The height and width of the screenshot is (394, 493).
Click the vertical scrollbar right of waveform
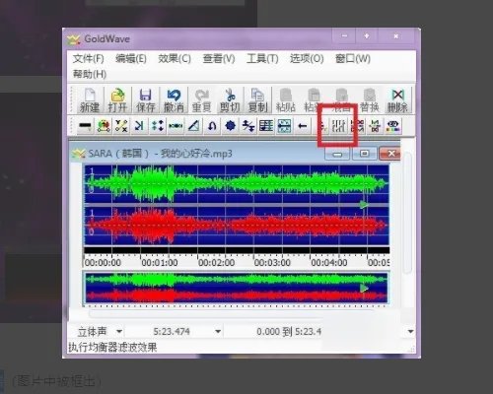click(407, 214)
